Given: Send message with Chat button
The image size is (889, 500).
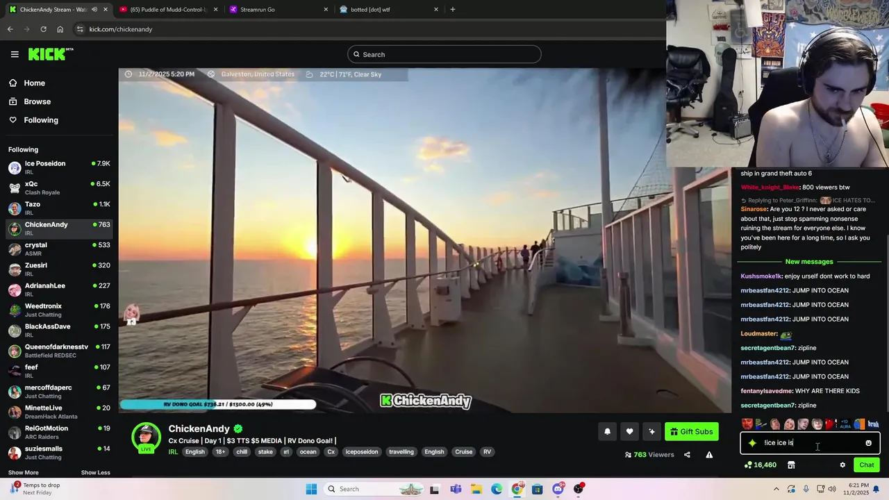Looking at the screenshot, I should [x=867, y=465].
